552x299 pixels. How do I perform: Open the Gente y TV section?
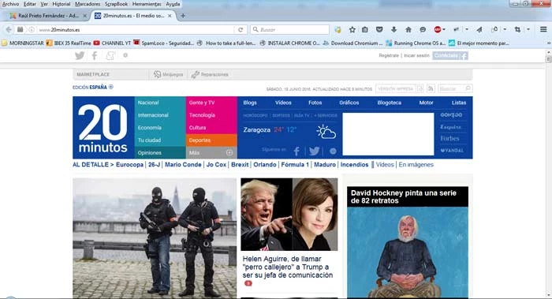(202, 103)
